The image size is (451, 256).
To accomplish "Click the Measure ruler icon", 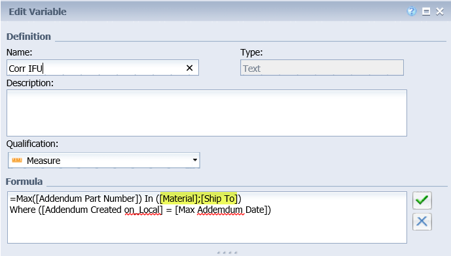I will (x=17, y=160).
